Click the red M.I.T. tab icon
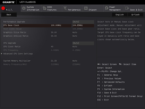 (x=3, y=8)
